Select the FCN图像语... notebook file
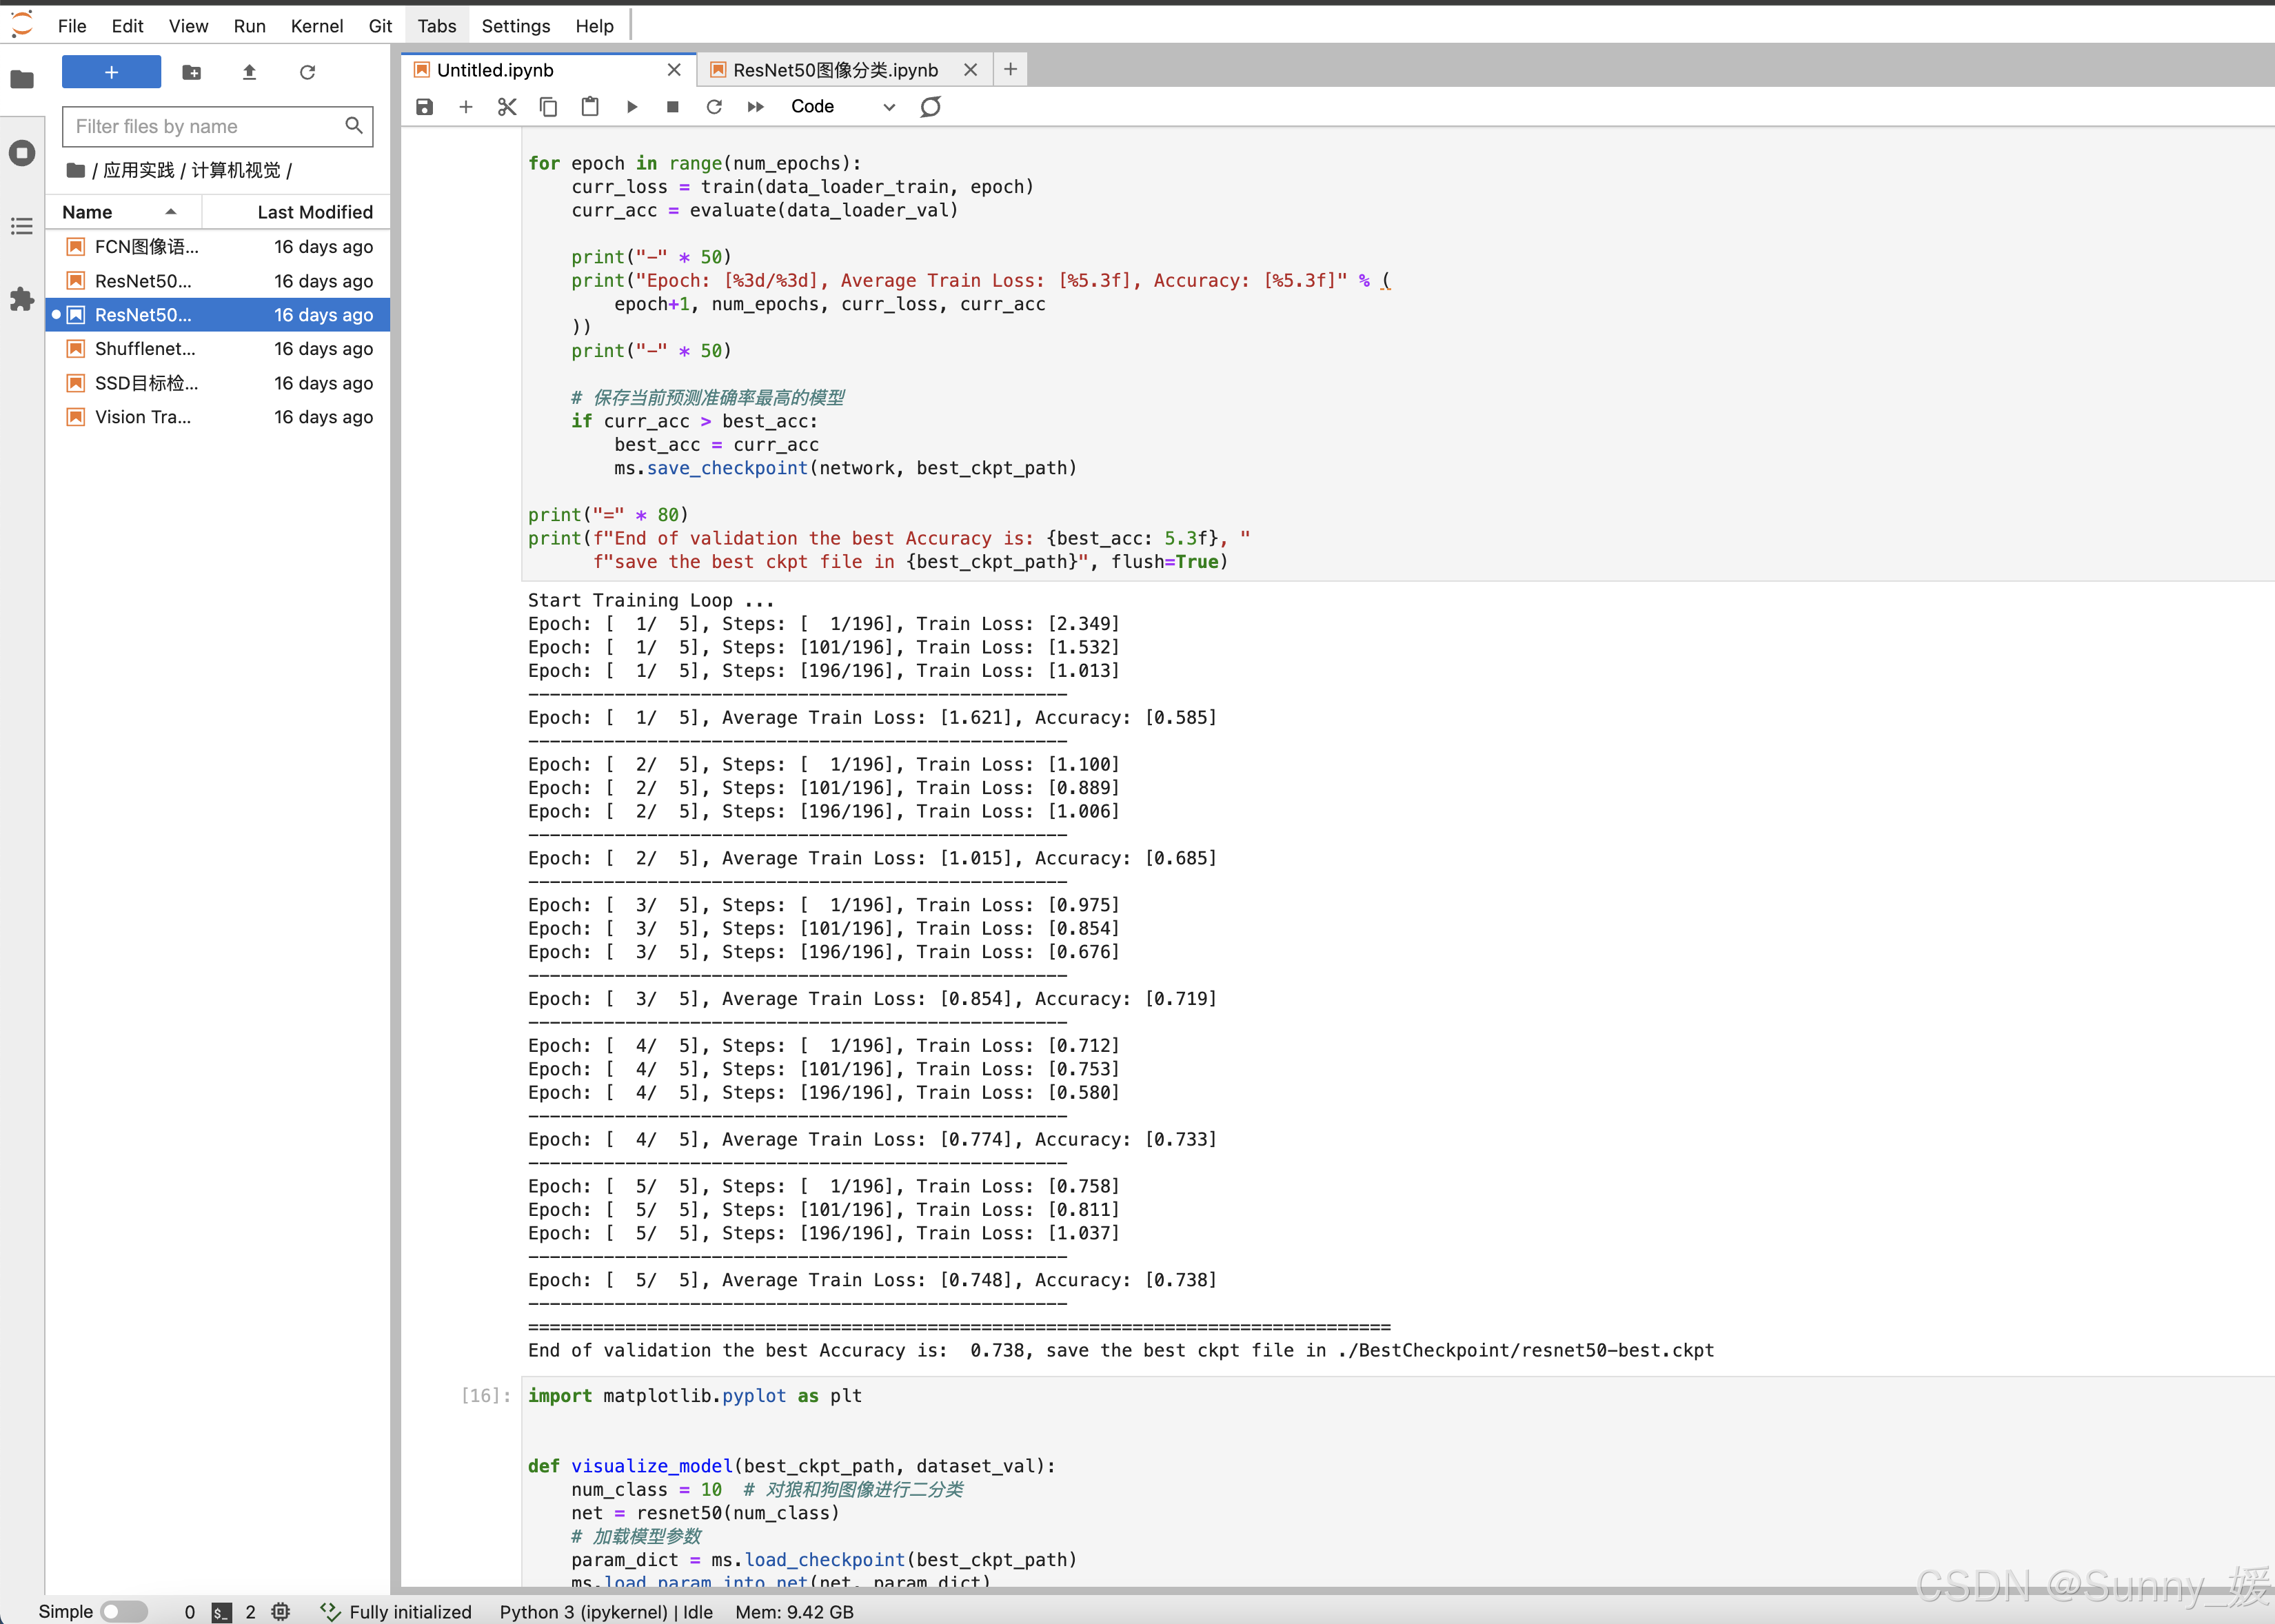 [x=218, y=247]
